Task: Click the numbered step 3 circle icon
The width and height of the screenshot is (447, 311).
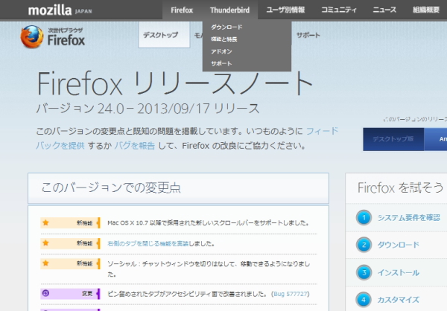Action: pos(364,272)
